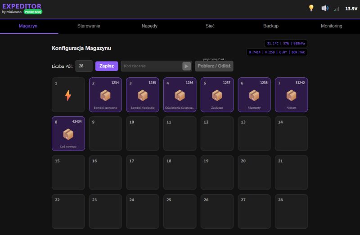Go to the Sieć tab
Image resolution: width=360 pixels, height=235 pixels.
[210, 26]
